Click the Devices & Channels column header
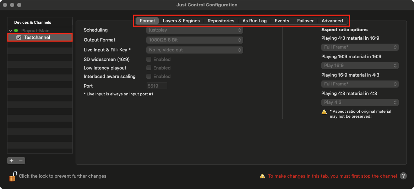 (40, 22)
